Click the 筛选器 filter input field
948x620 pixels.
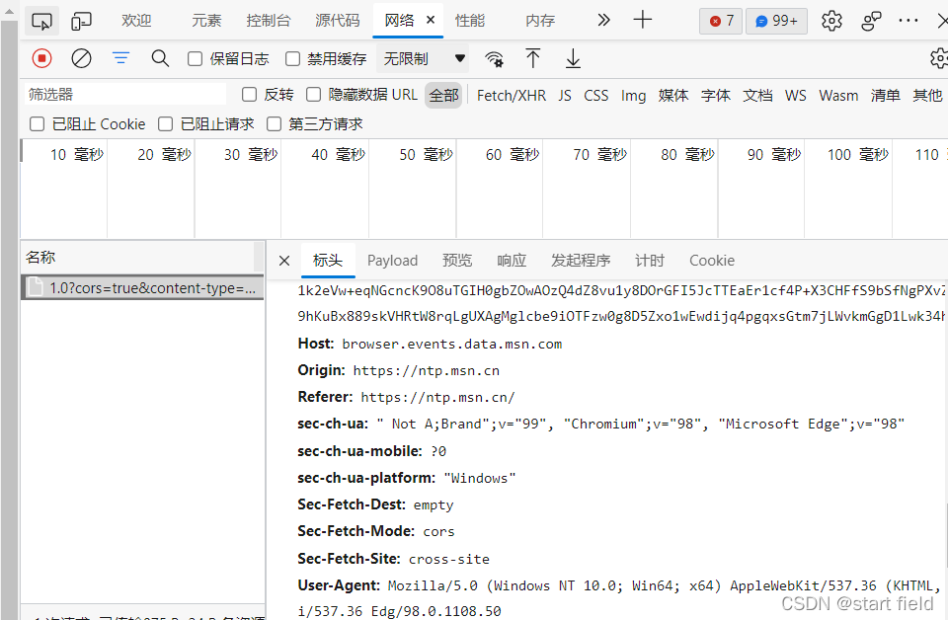click(125, 94)
